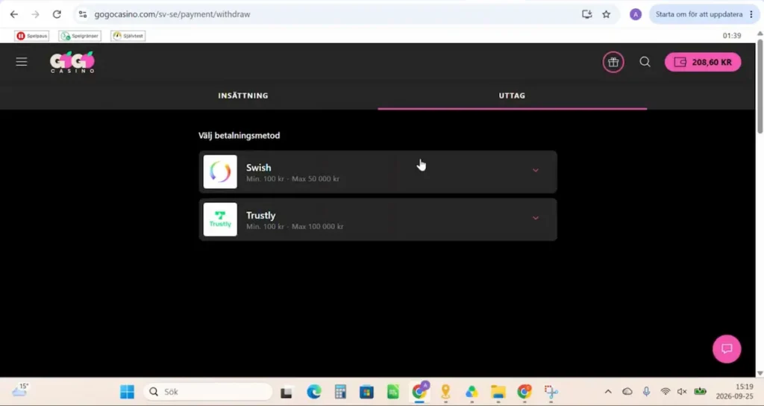The height and width of the screenshot is (406, 764).
Task: Open the Självtest button
Action: pyautogui.click(x=128, y=36)
